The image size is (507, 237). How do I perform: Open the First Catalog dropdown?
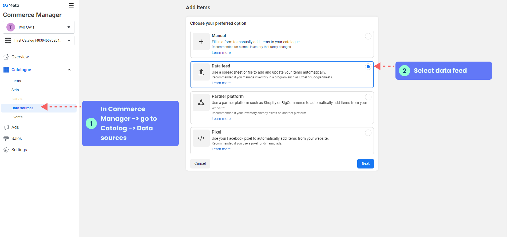(39, 41)
